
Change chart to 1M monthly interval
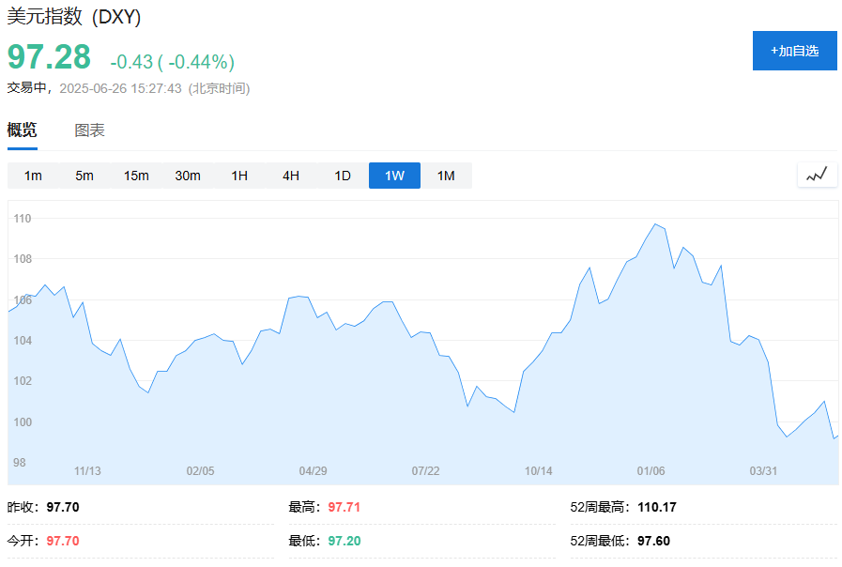446,176
